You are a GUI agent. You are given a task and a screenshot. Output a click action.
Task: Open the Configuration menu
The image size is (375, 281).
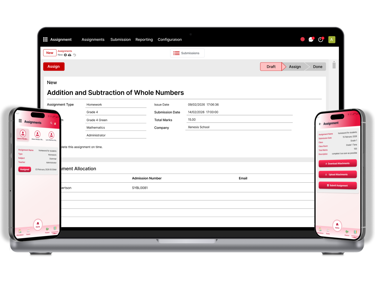tap(170, 40)
